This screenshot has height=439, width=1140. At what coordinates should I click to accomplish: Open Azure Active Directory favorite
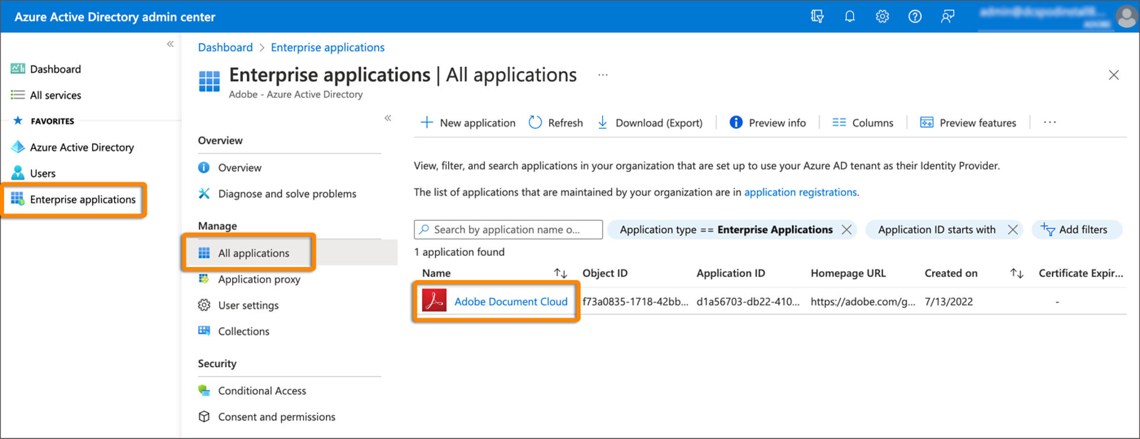pos(82,147)
